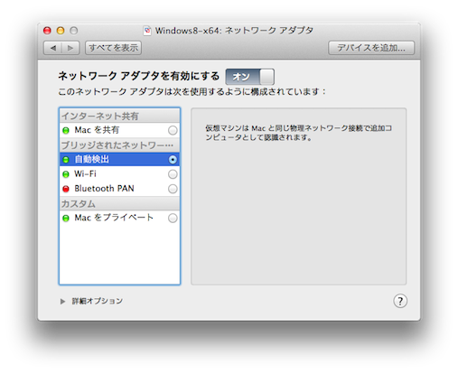Viewport: 458px width, 373px height.
Task: Toggle the ネットワーク アダプタ オン switch
Action: click(250, 77)
